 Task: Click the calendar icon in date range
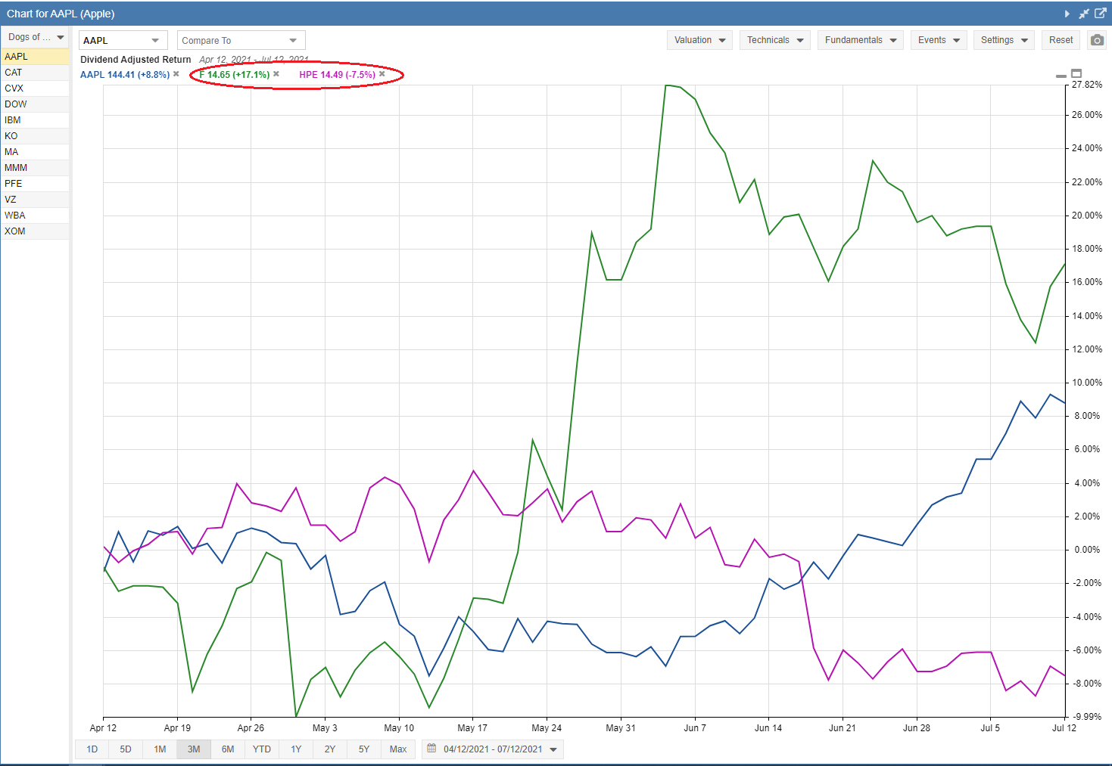click(432, 749)
